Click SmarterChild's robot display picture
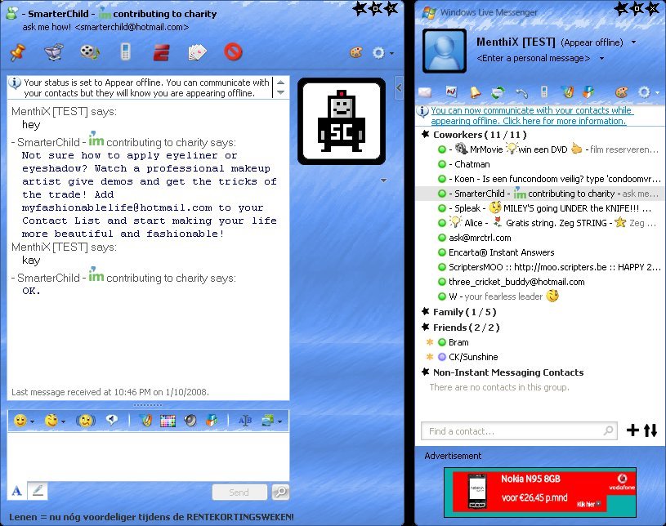Screen dimensions: 666x526 point(342,122)
